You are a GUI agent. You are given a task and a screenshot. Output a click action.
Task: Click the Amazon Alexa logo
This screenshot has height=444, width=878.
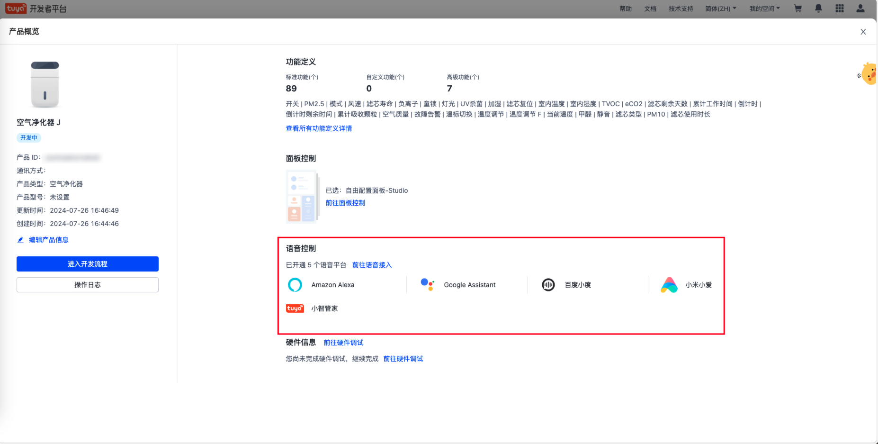[x=295, y=285]
